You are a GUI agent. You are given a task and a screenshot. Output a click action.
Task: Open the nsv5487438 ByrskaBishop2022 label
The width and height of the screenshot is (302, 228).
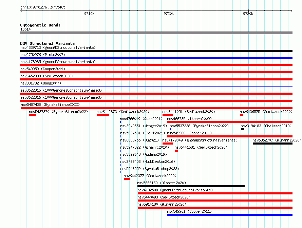pyautogui.click(x=50, y=104)
